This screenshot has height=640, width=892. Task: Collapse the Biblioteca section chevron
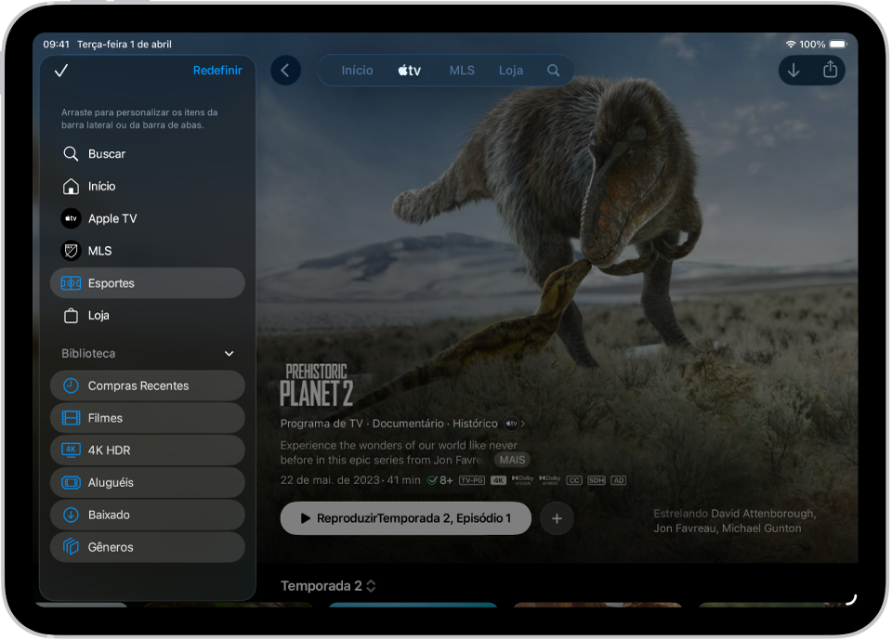coord(229,353)
